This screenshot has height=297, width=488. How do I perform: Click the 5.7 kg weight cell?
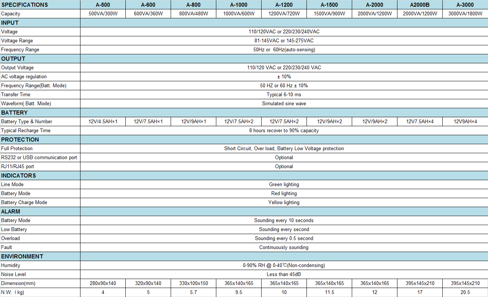(x=193, y=293)
